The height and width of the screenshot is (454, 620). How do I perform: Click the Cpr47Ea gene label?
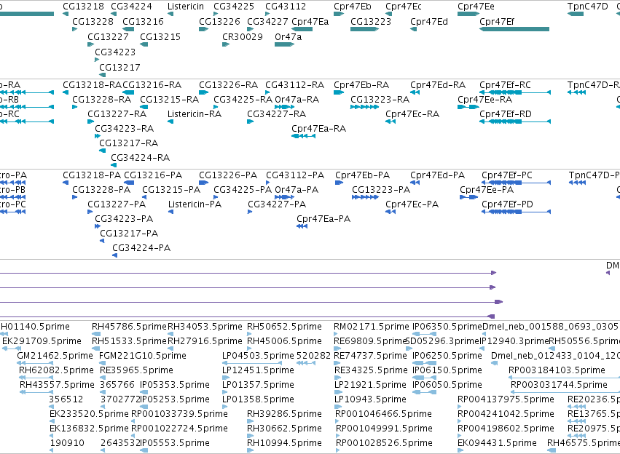point(310,22)
